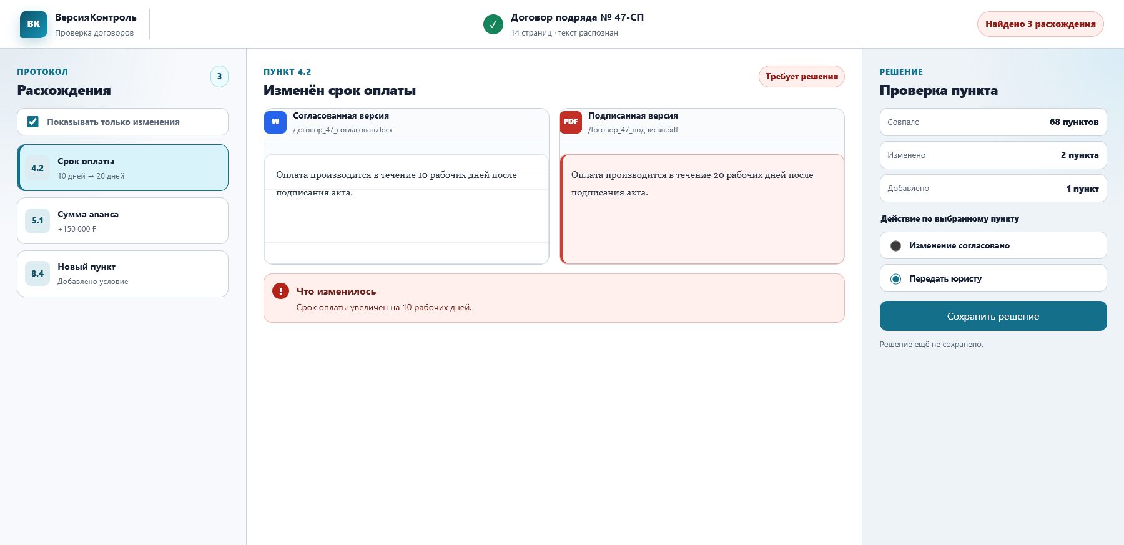Click the red exclamation warning icon
This screenshot has height=545, width=1124.
280,291
